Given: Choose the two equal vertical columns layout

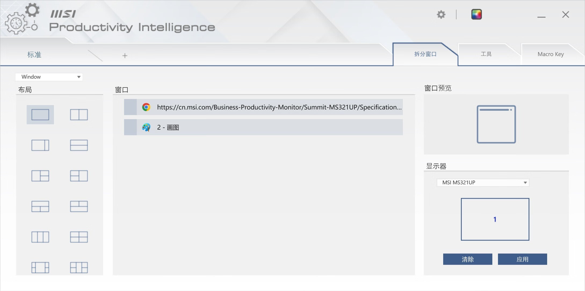Looking at the screenshot, I should coord(79,115).
